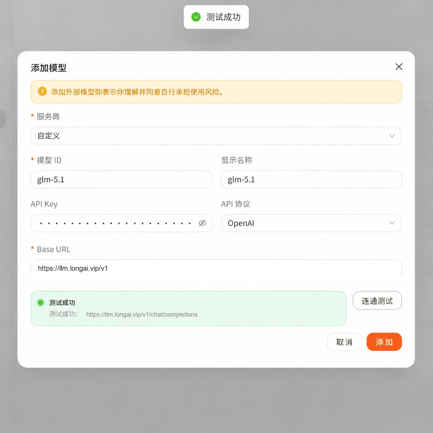Click the API Key field label
Viewport: 433px width, 433px height.
44,204
